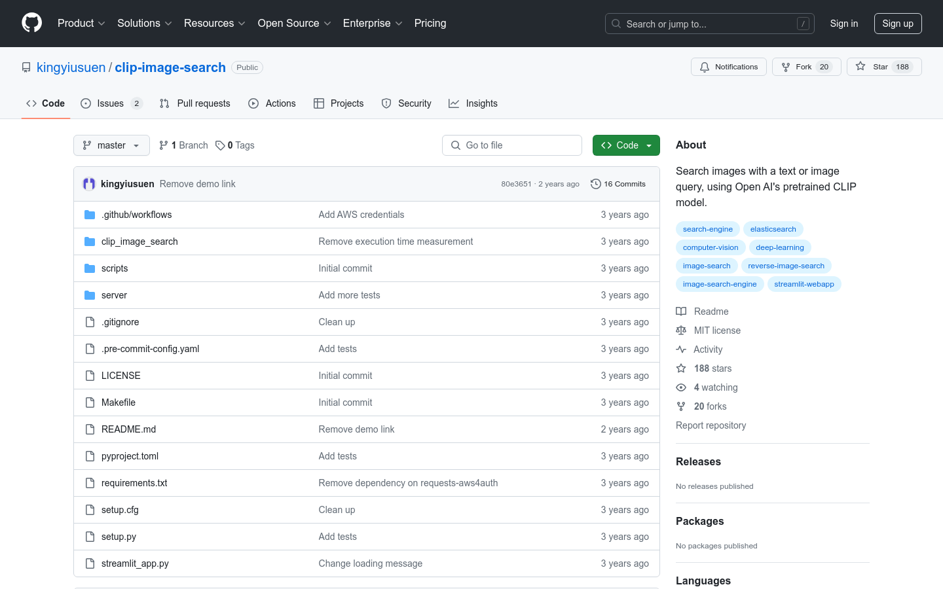Click the streamlit_app.py file icon

(x=90, y=563)
